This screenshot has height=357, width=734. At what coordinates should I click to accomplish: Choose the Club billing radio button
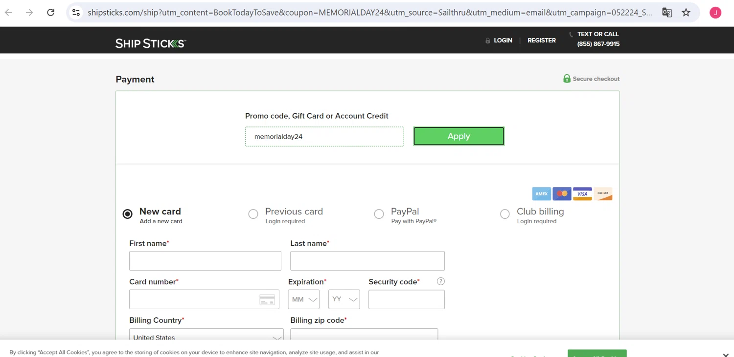click(x=505, y=214)
